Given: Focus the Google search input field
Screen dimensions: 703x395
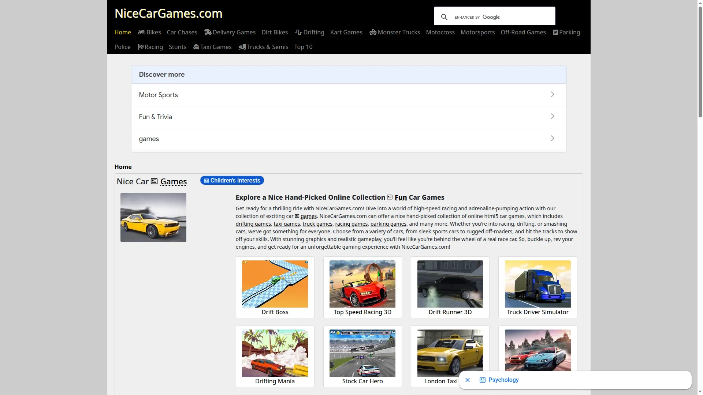Looking at the screenshot, I should 503,17.
